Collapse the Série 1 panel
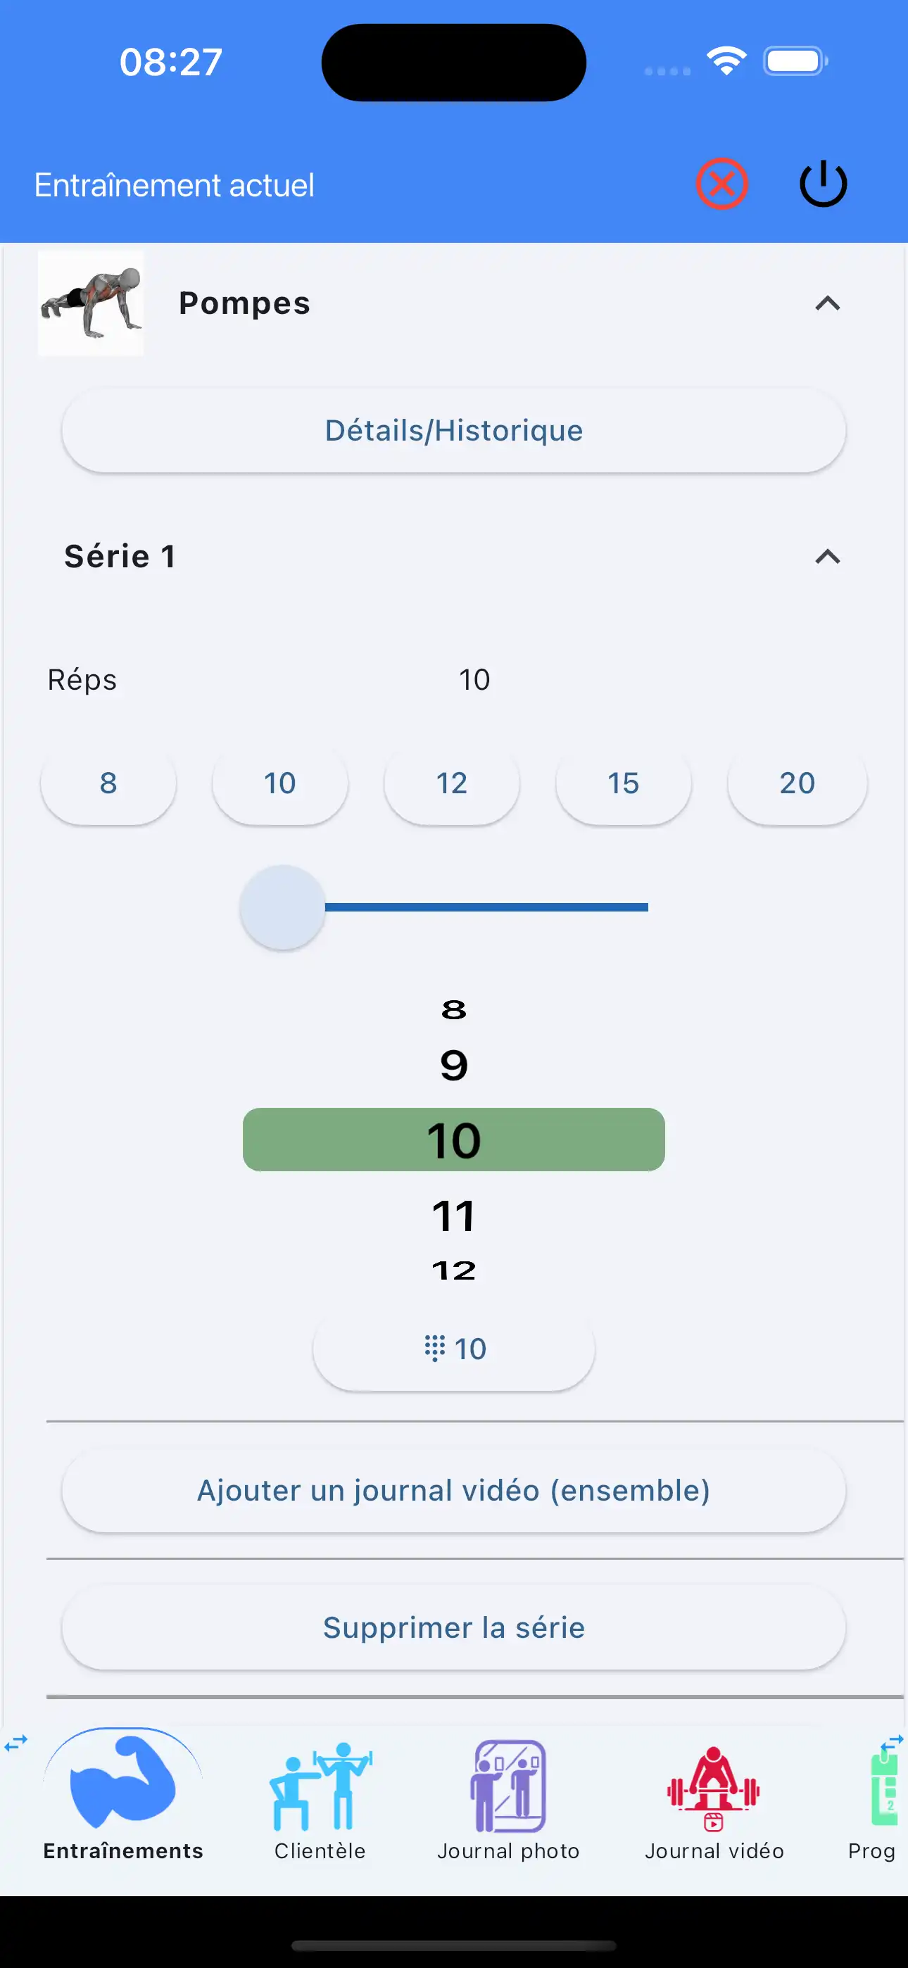The width and height of the screenshot is (908, 1968). (827, 556)
